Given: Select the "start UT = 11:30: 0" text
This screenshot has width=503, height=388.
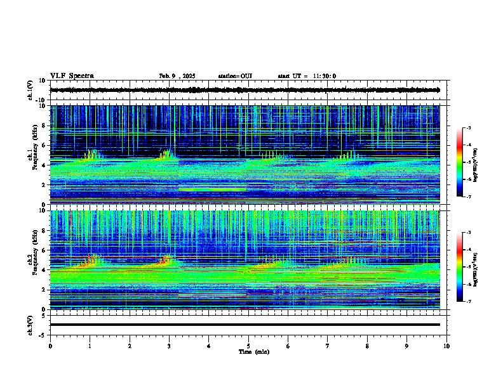Looking at the screenshot, I should pos(307,76).
